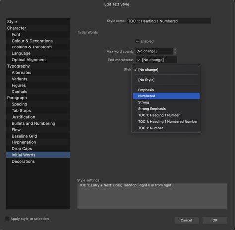Open the End characters dropdown
This screenshot has width=235, height=230.
coord(157,60)
